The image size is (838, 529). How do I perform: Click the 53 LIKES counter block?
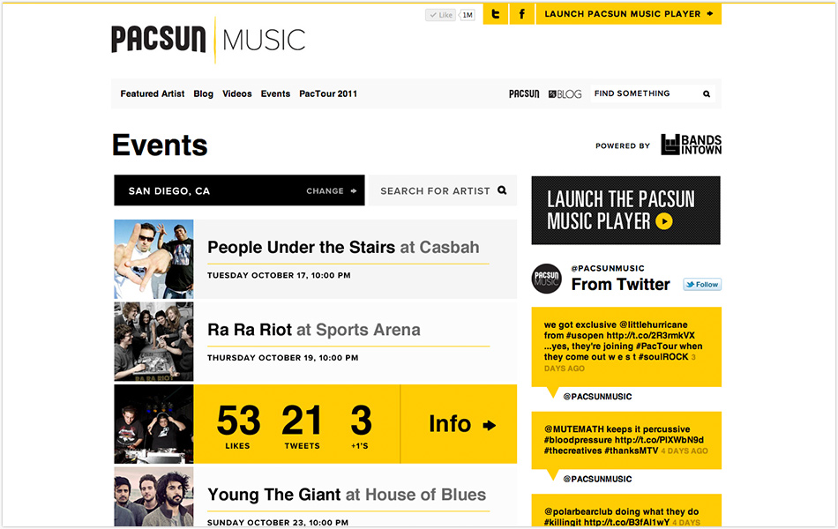coord(236,423)
